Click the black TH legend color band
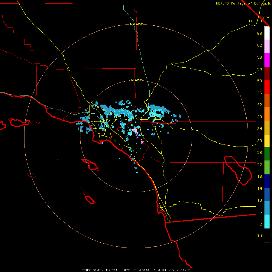This screenshot has width=272, height=272. click(267, 235)
